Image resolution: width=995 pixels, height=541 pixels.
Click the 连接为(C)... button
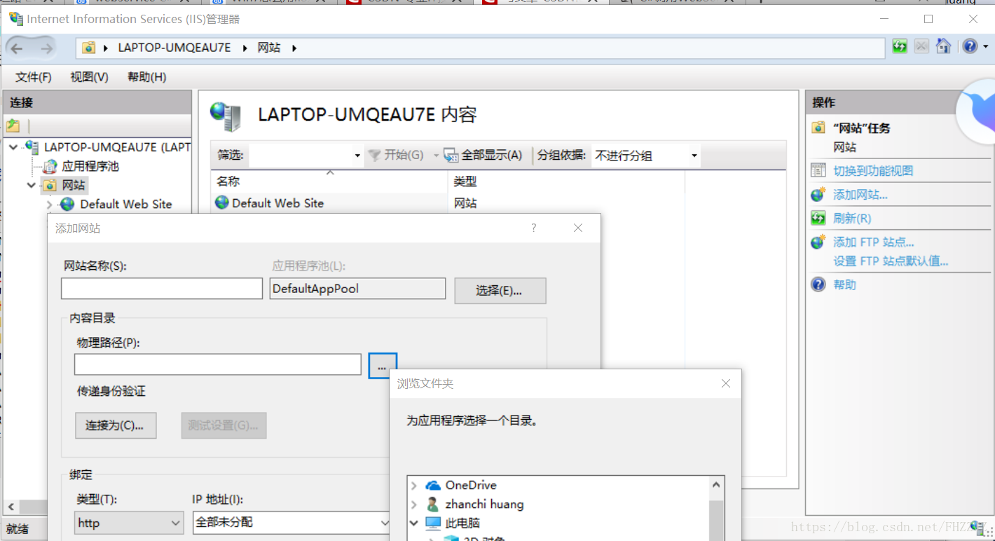[116, 425]
